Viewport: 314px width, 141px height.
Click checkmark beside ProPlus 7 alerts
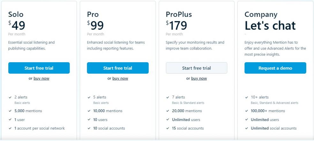(168, 97)
